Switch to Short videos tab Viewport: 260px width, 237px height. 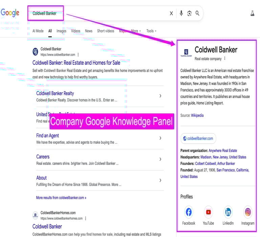coord(106,31)
